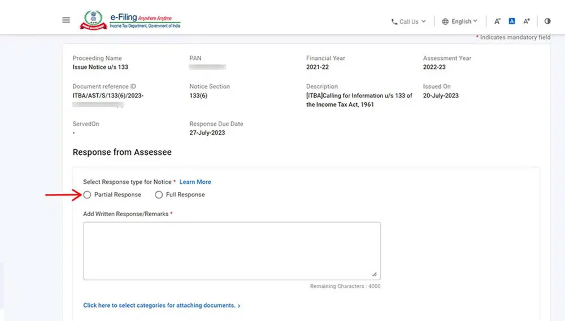565x321 pixels.
Task: Click here to select categories for attaching documents
Action: (x=162, y=306)
